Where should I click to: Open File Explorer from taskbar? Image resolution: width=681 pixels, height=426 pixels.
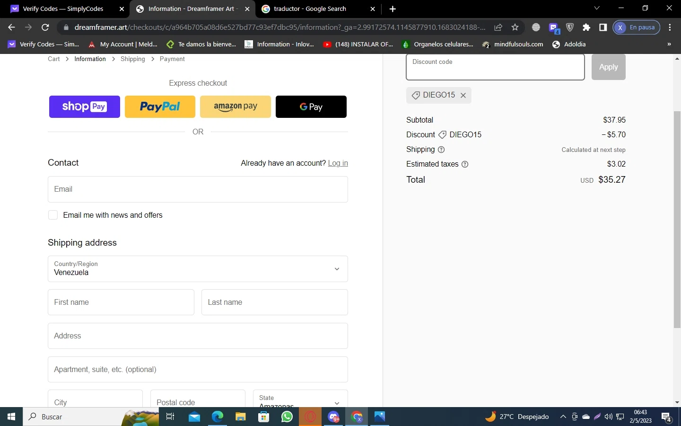click(x=241, y=417)
